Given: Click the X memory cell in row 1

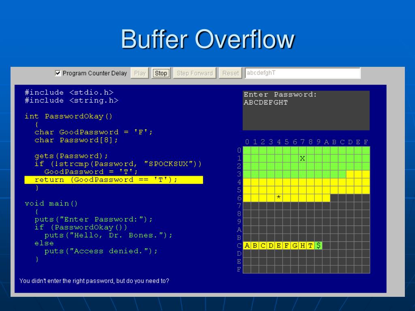Looking at the screenshot, I should [x=302, y=158].
